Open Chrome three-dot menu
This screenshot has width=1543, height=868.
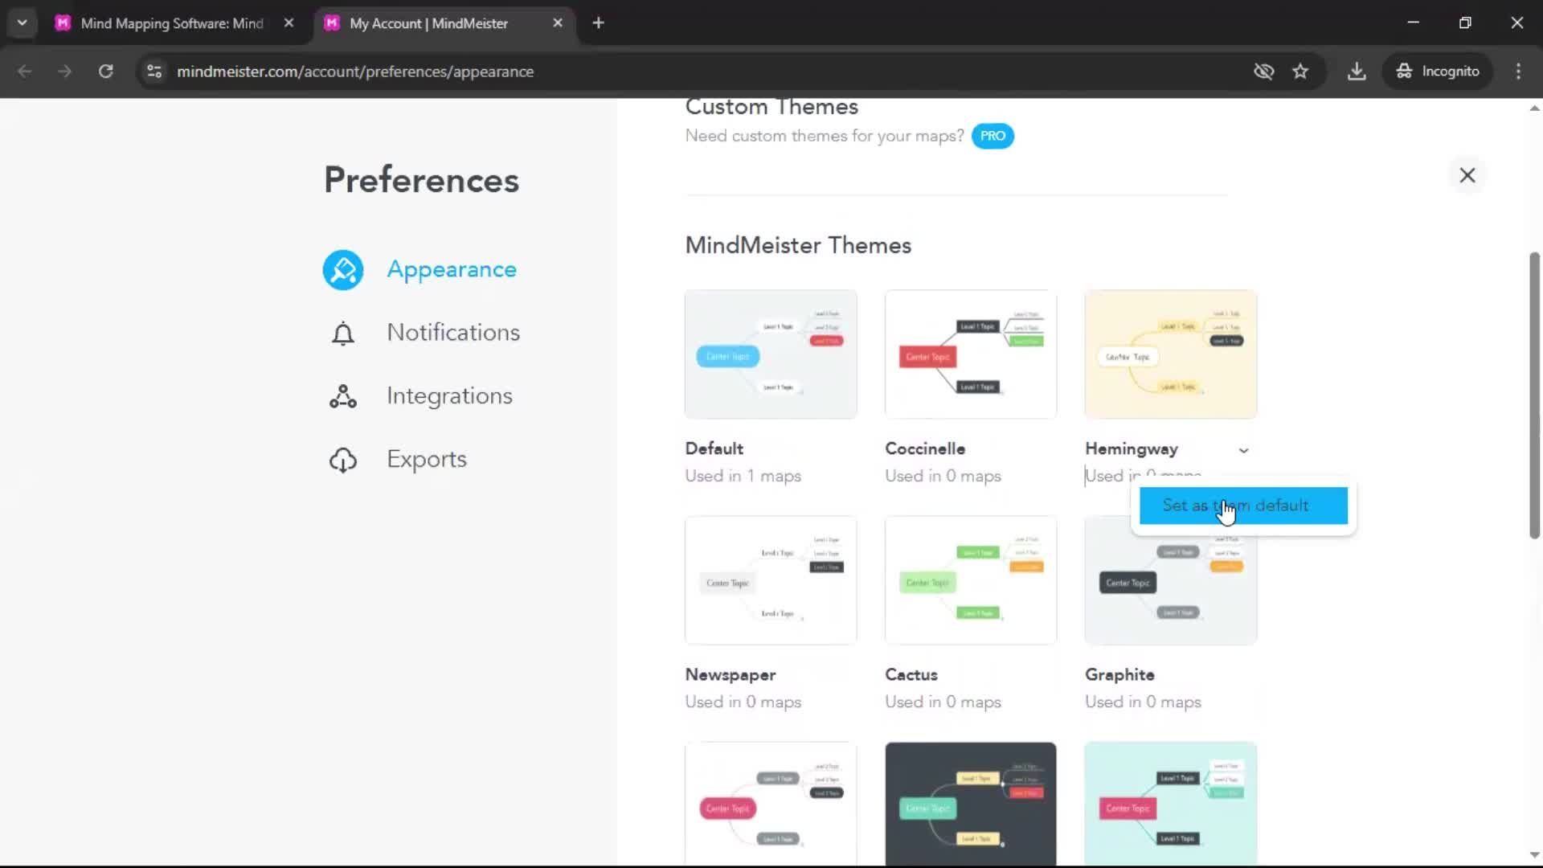tap(1518, 72)
